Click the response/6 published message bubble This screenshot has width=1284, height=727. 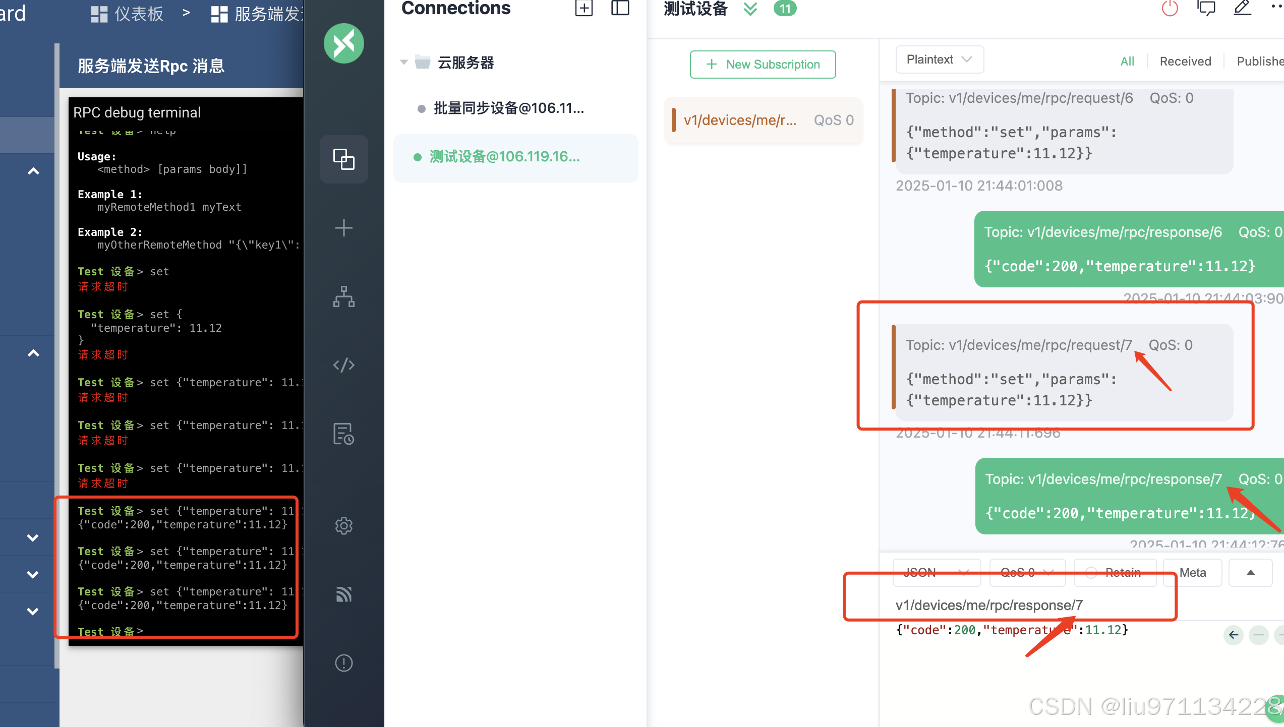click(x=1129, y=249)
